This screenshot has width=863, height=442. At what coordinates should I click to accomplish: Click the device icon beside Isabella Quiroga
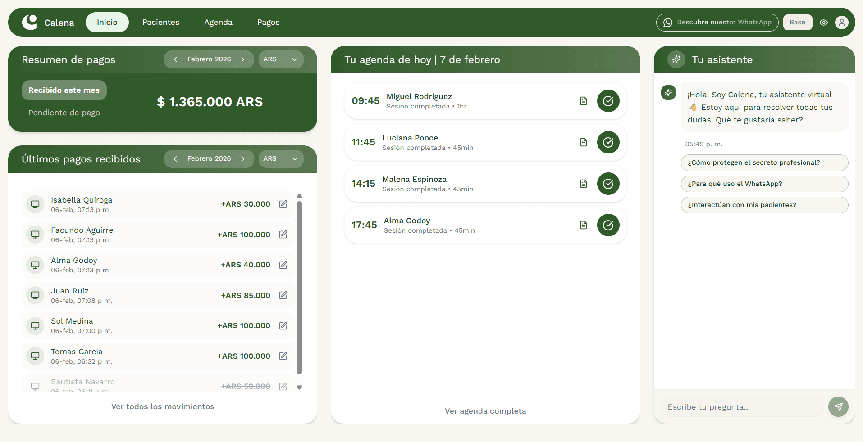(x=35, y=204)
